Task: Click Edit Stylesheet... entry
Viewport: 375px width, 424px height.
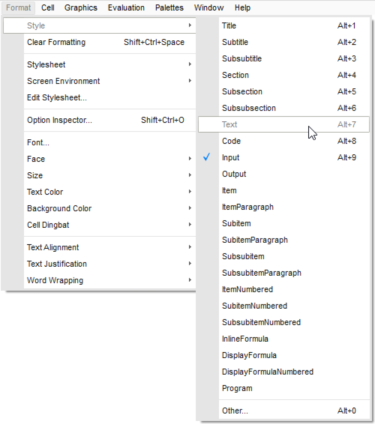Action: 57,98
